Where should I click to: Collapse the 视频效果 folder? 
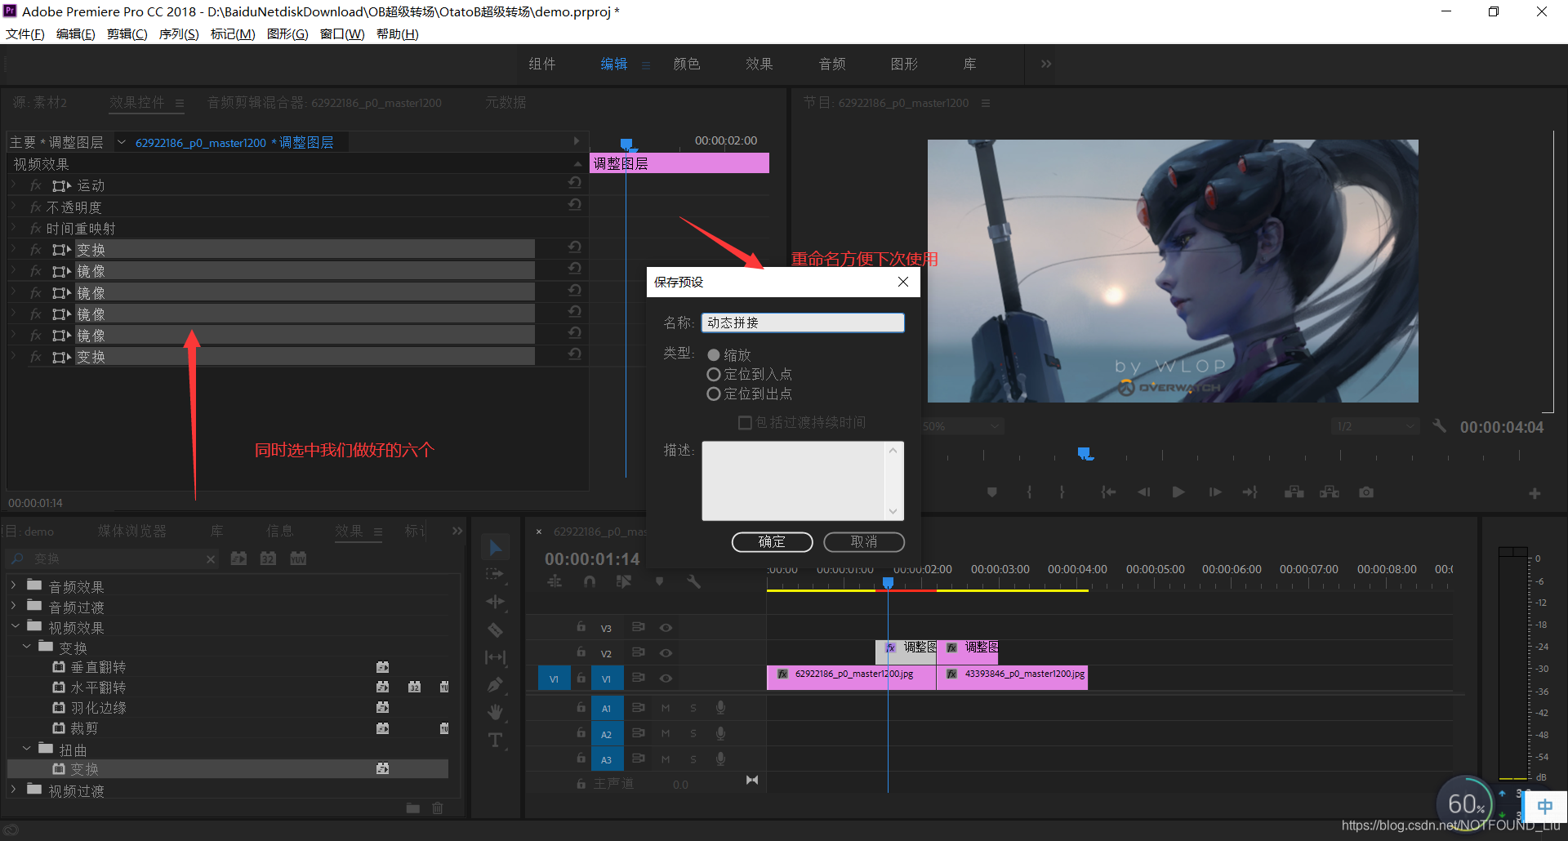pyautogui.click(x=15, y=626)
